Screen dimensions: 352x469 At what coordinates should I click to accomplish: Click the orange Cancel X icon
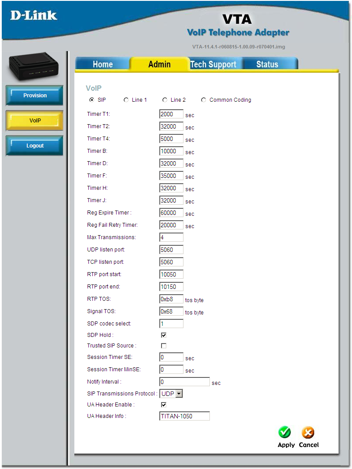[x=308, y=432]
